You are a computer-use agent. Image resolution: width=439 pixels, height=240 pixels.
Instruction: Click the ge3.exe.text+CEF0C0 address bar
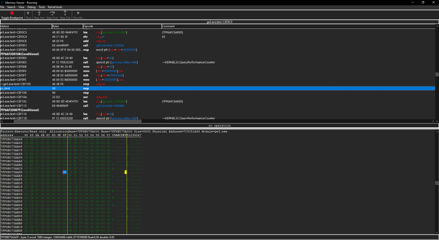(220, 22)
